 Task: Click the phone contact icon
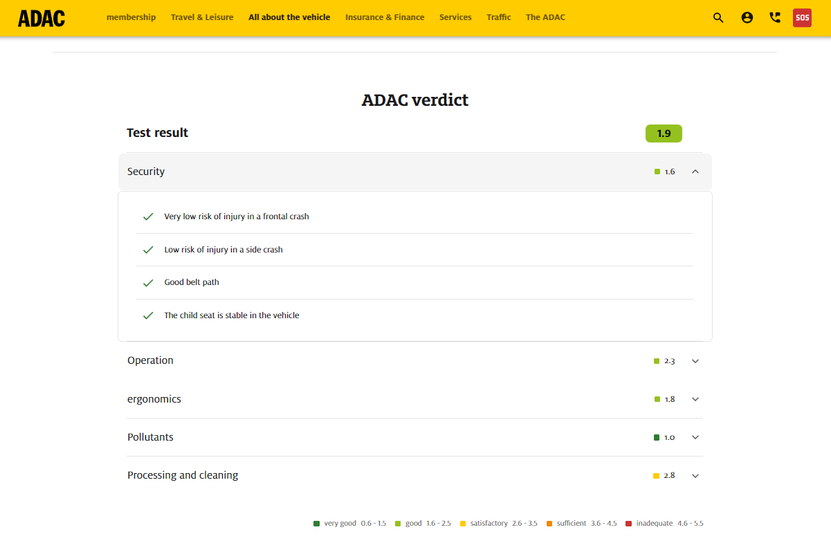775,18
